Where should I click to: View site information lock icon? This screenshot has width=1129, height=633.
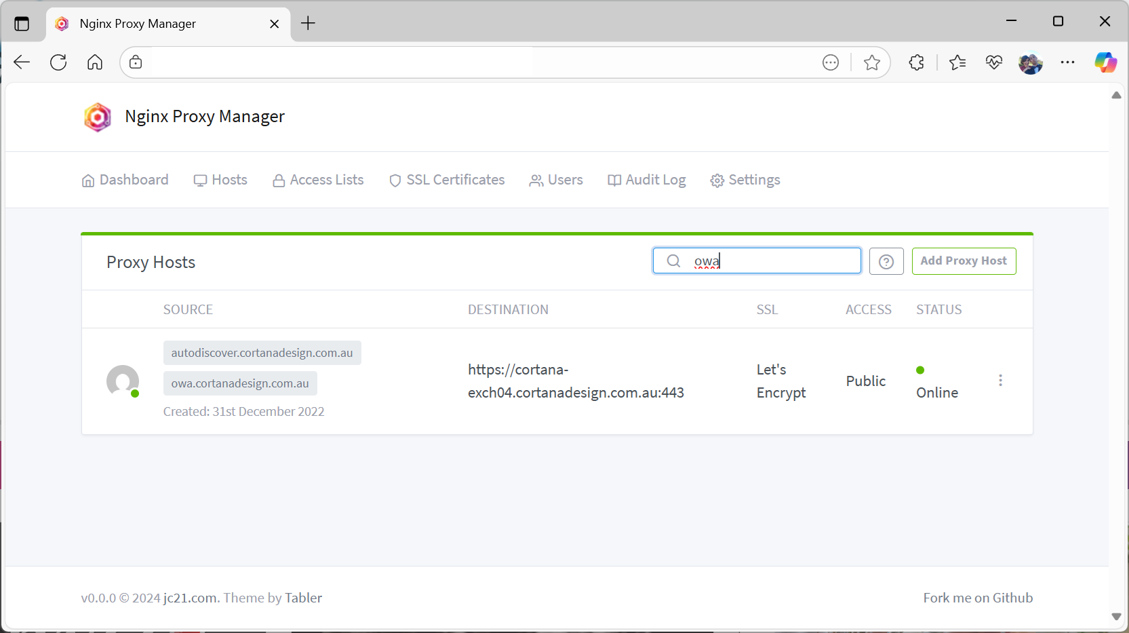click(136, 62)
